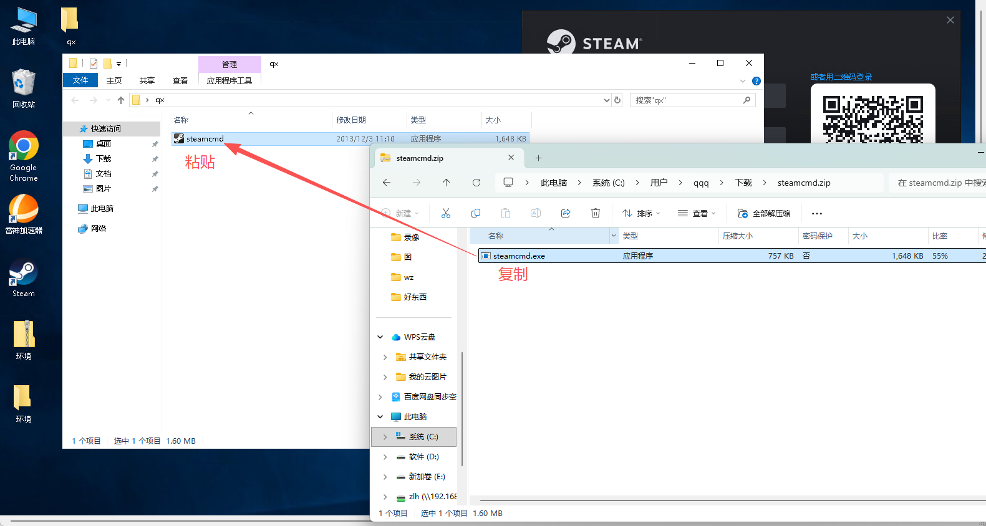Viewport: 986px width, 526px height.
Task: Click the 搜索"qx" search box
Action: [x=686, y=100]
